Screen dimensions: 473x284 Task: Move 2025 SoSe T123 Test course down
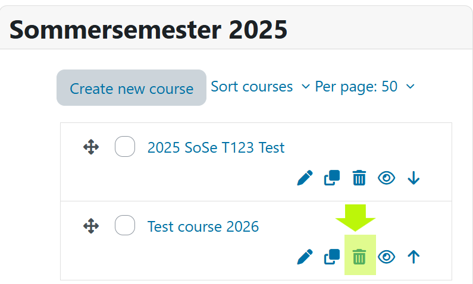click(414, 178)
